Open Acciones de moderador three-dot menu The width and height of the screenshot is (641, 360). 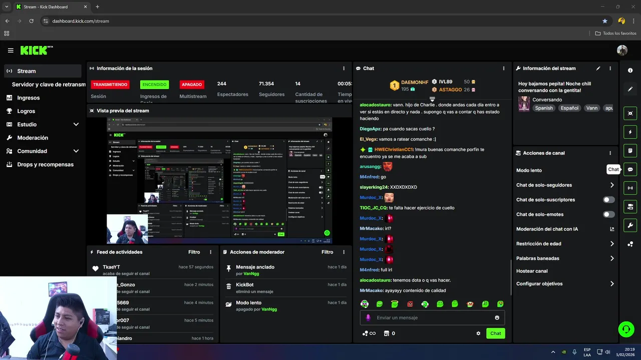point(344,252)
